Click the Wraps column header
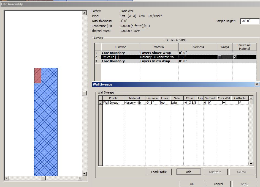260x187 pixels. pos(224,47)
